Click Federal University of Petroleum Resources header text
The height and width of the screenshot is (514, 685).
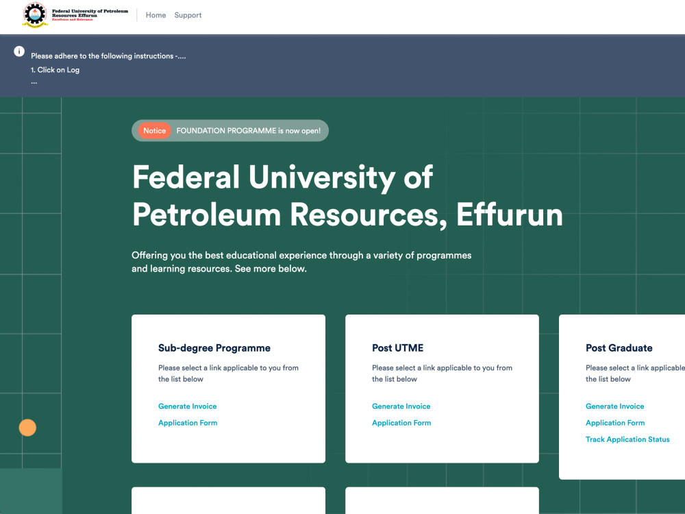tap(90, 15)
